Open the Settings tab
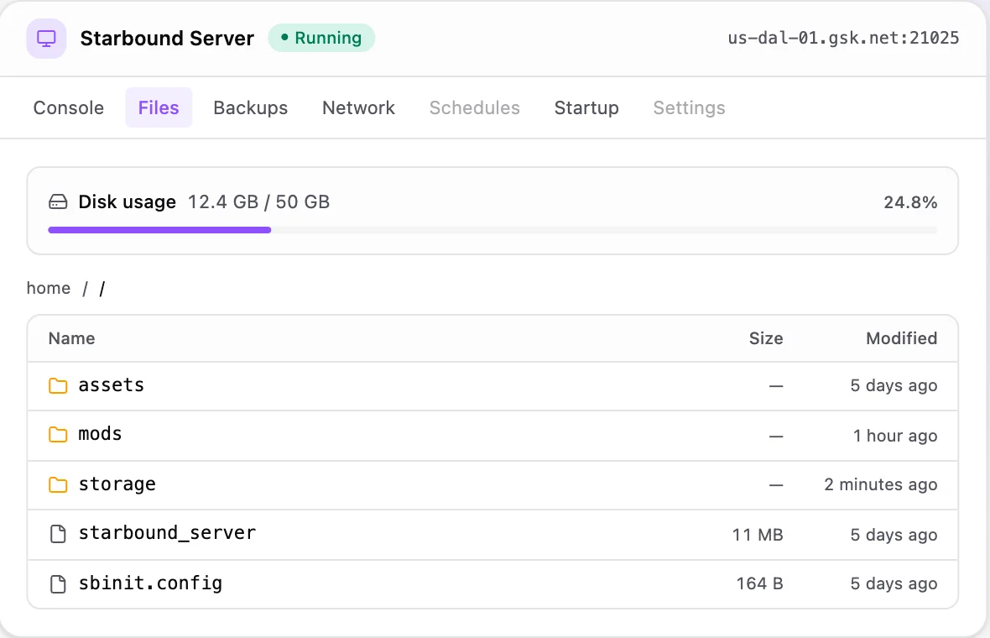 pos(689,107)
